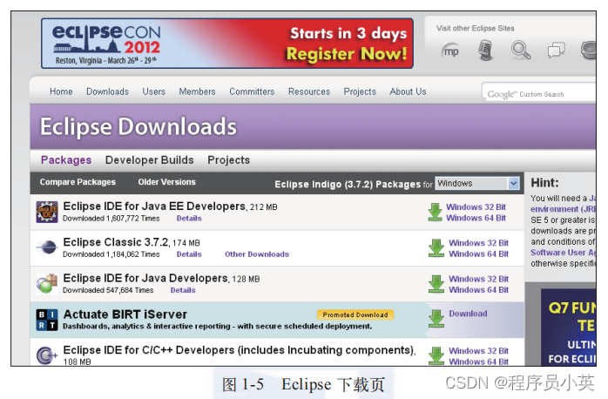Click the Older Versions link
Viewport: 608px width, 399px height.
click(166, 182)
